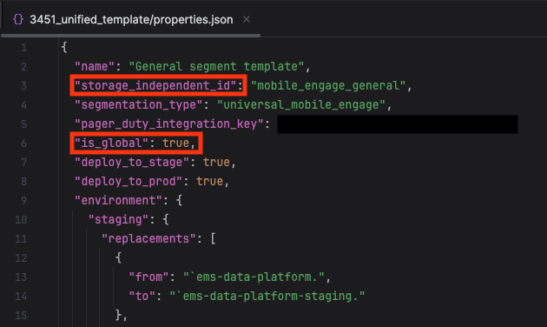
Task: Click the "`ems-data-platform." value
Action: [x=254, y=277]
